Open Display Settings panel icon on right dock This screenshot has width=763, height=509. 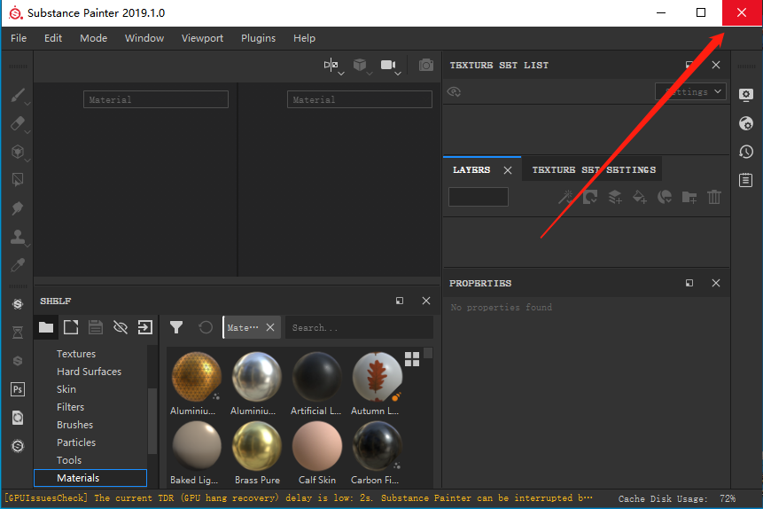(x=746, y=95)
